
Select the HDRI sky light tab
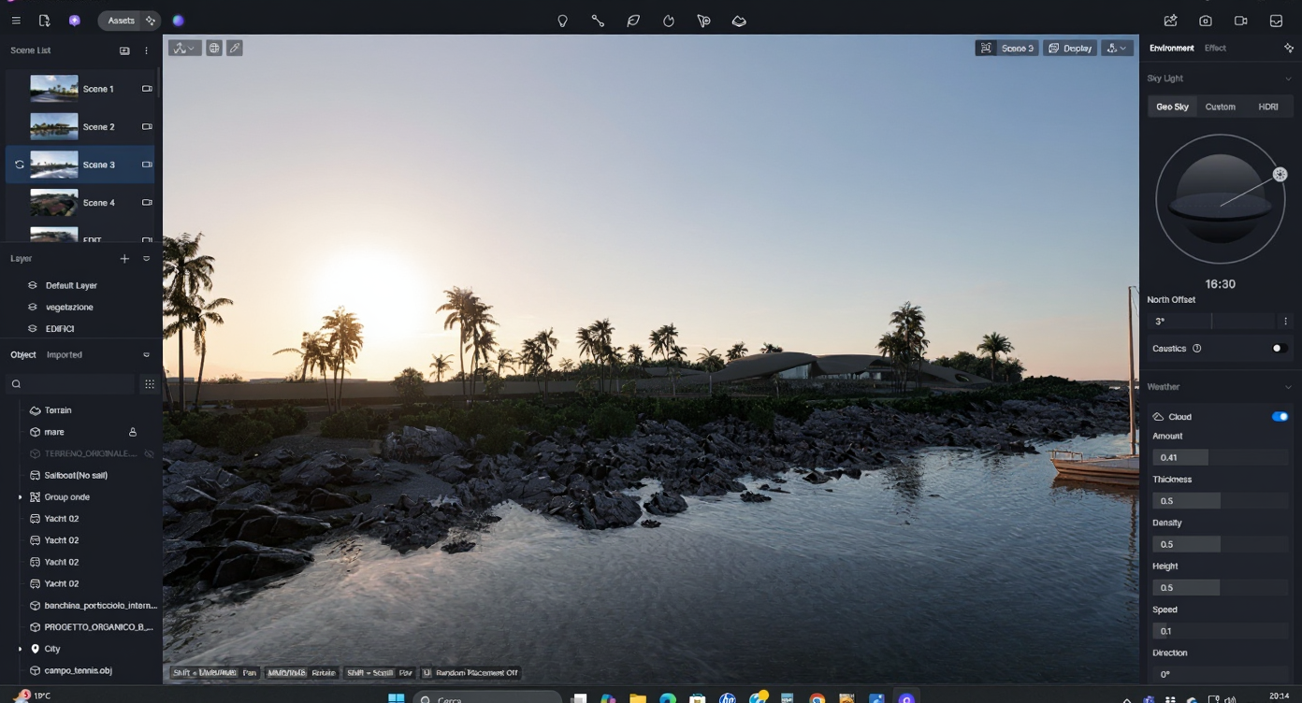coord(1267,107)
